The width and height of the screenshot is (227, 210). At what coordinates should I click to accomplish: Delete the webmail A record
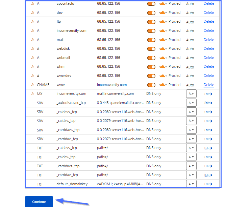pos(209,58)
